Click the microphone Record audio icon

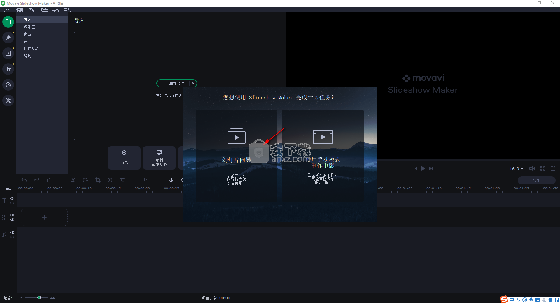click(171, 180)
